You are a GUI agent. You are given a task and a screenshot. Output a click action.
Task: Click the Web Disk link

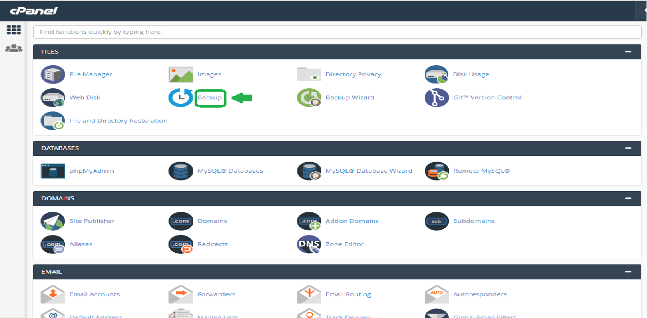[x=85, y=97]
